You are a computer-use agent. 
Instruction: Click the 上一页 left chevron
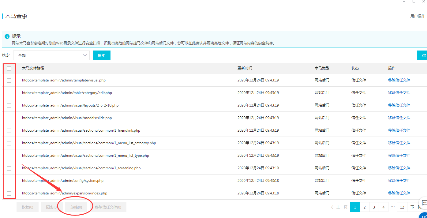(x=332, y=207)
